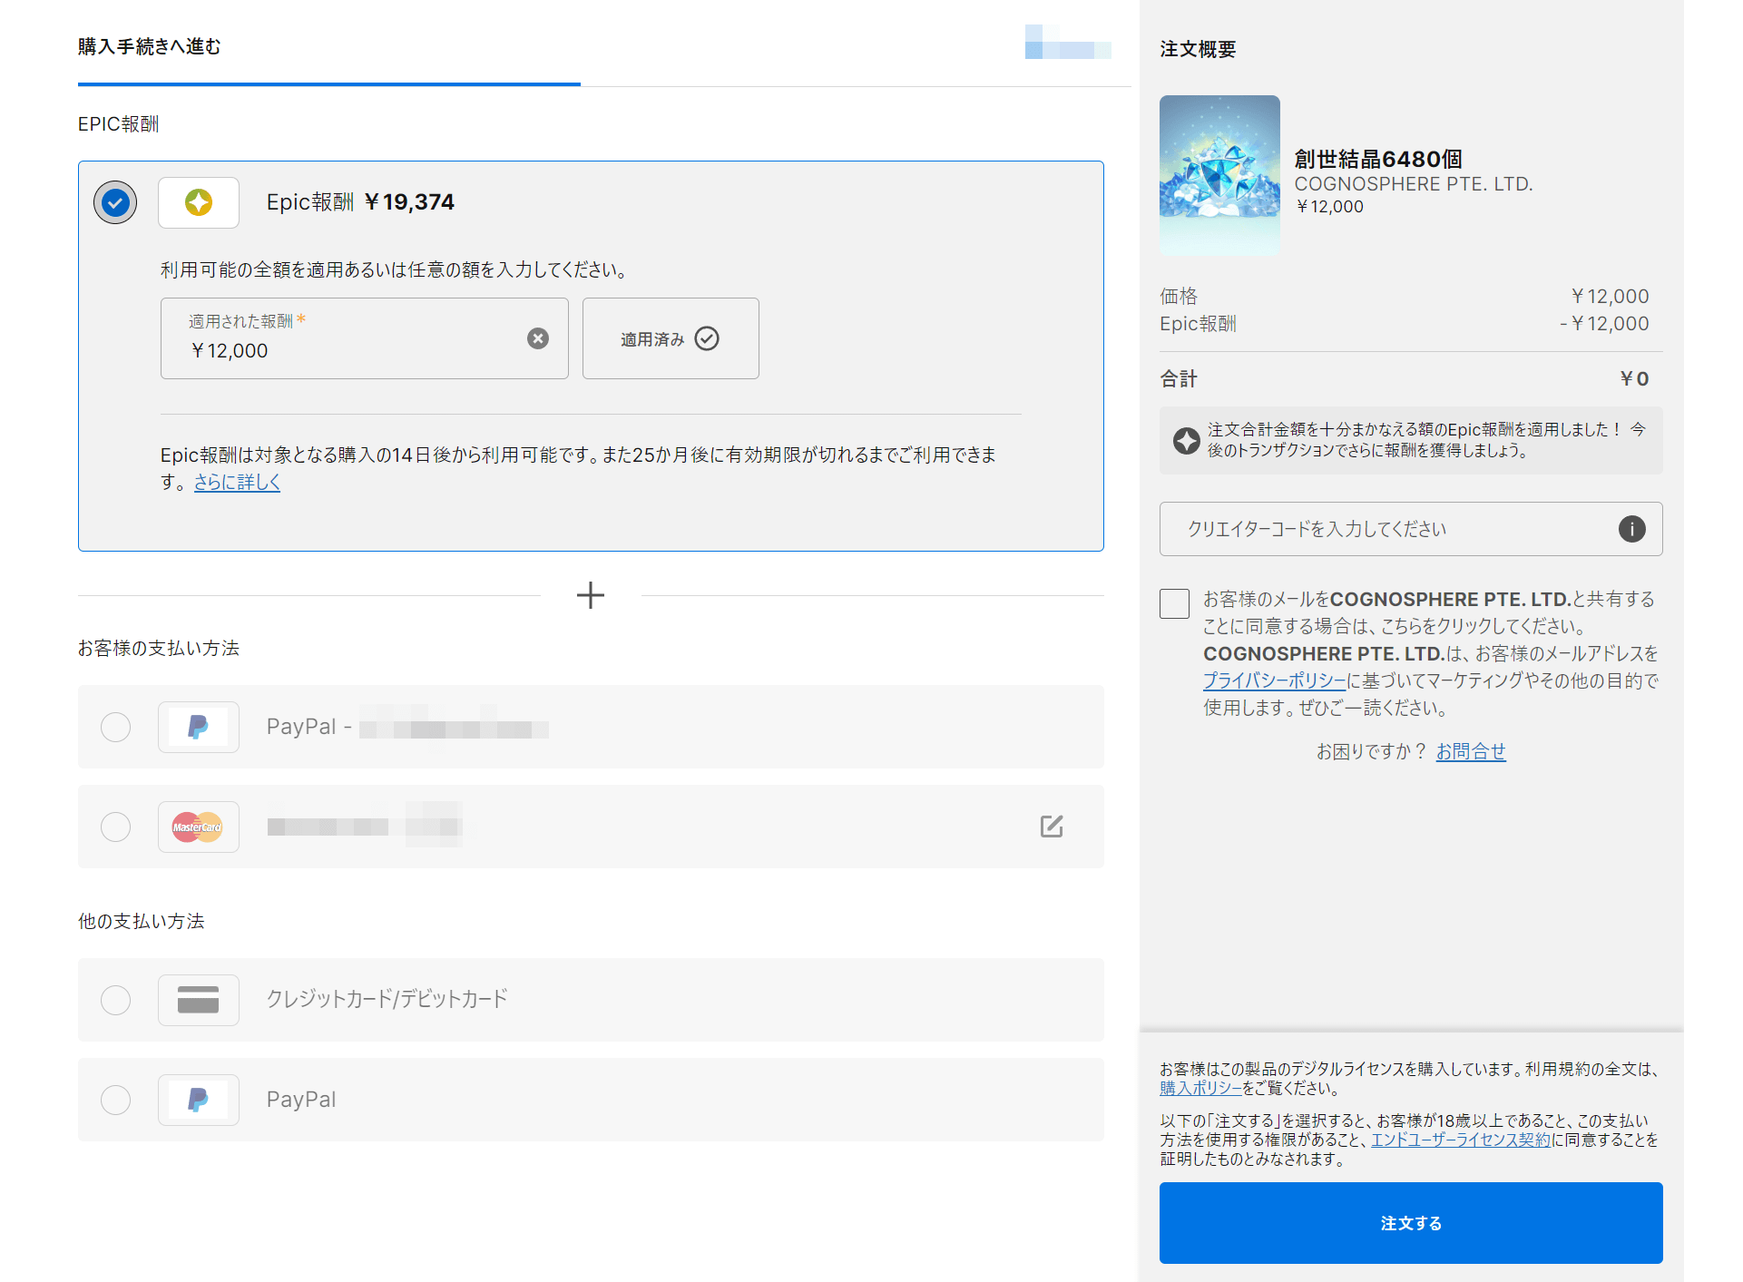Image resolution: width=1743 pixels, height=1282 pixels.
Task: Click the creator code info icon
Action: tap(1631, 529)
